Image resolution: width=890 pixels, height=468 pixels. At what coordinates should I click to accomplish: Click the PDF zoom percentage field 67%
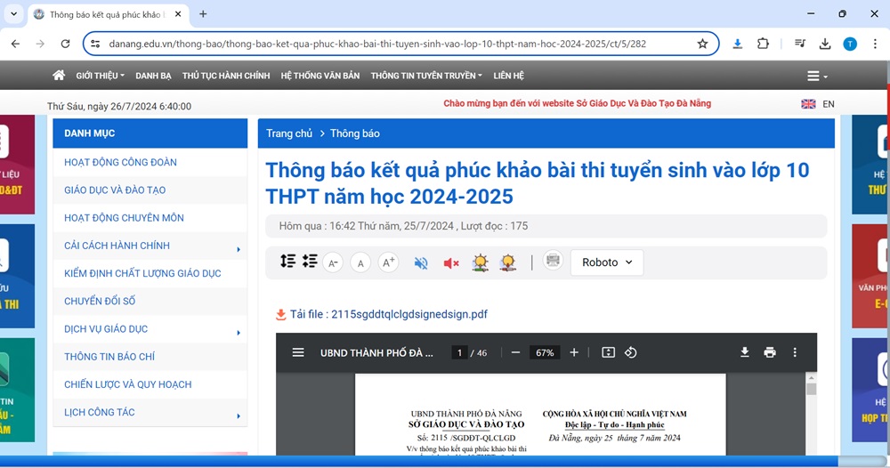pyautogui.click(x=545, y=353)
